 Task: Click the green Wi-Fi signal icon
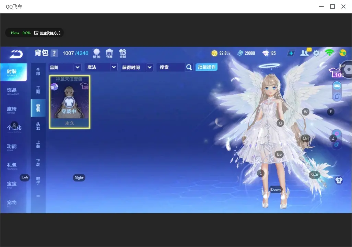point(329,52)
